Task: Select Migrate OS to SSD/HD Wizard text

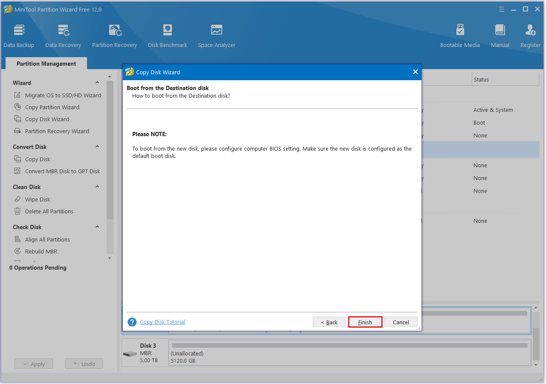Action: click(x=63, y=95)
